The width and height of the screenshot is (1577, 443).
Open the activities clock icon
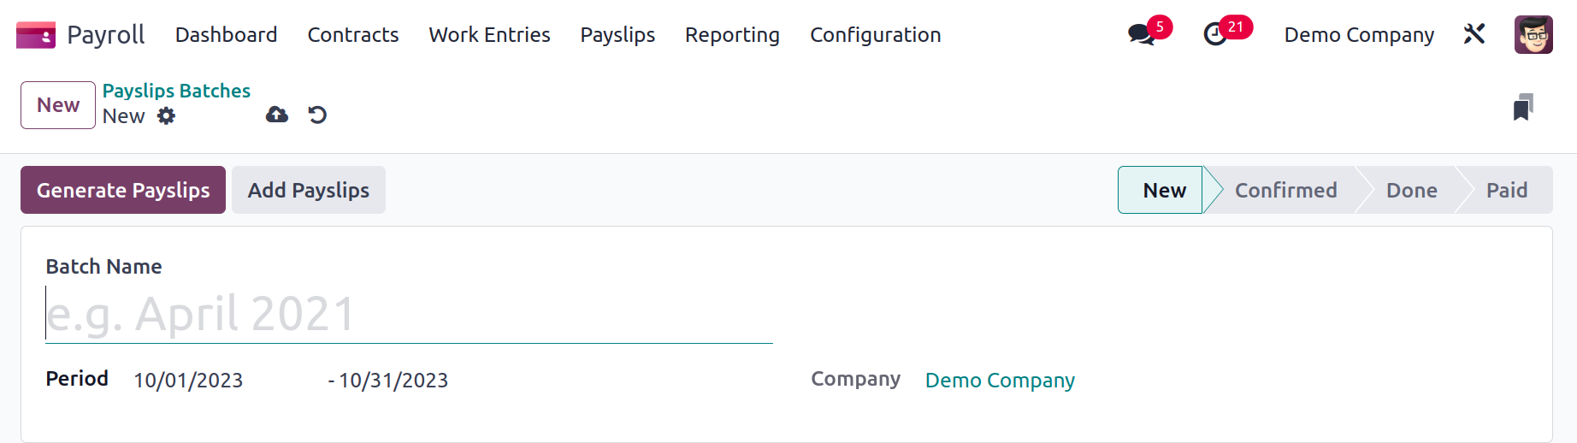pos(1215,34)
